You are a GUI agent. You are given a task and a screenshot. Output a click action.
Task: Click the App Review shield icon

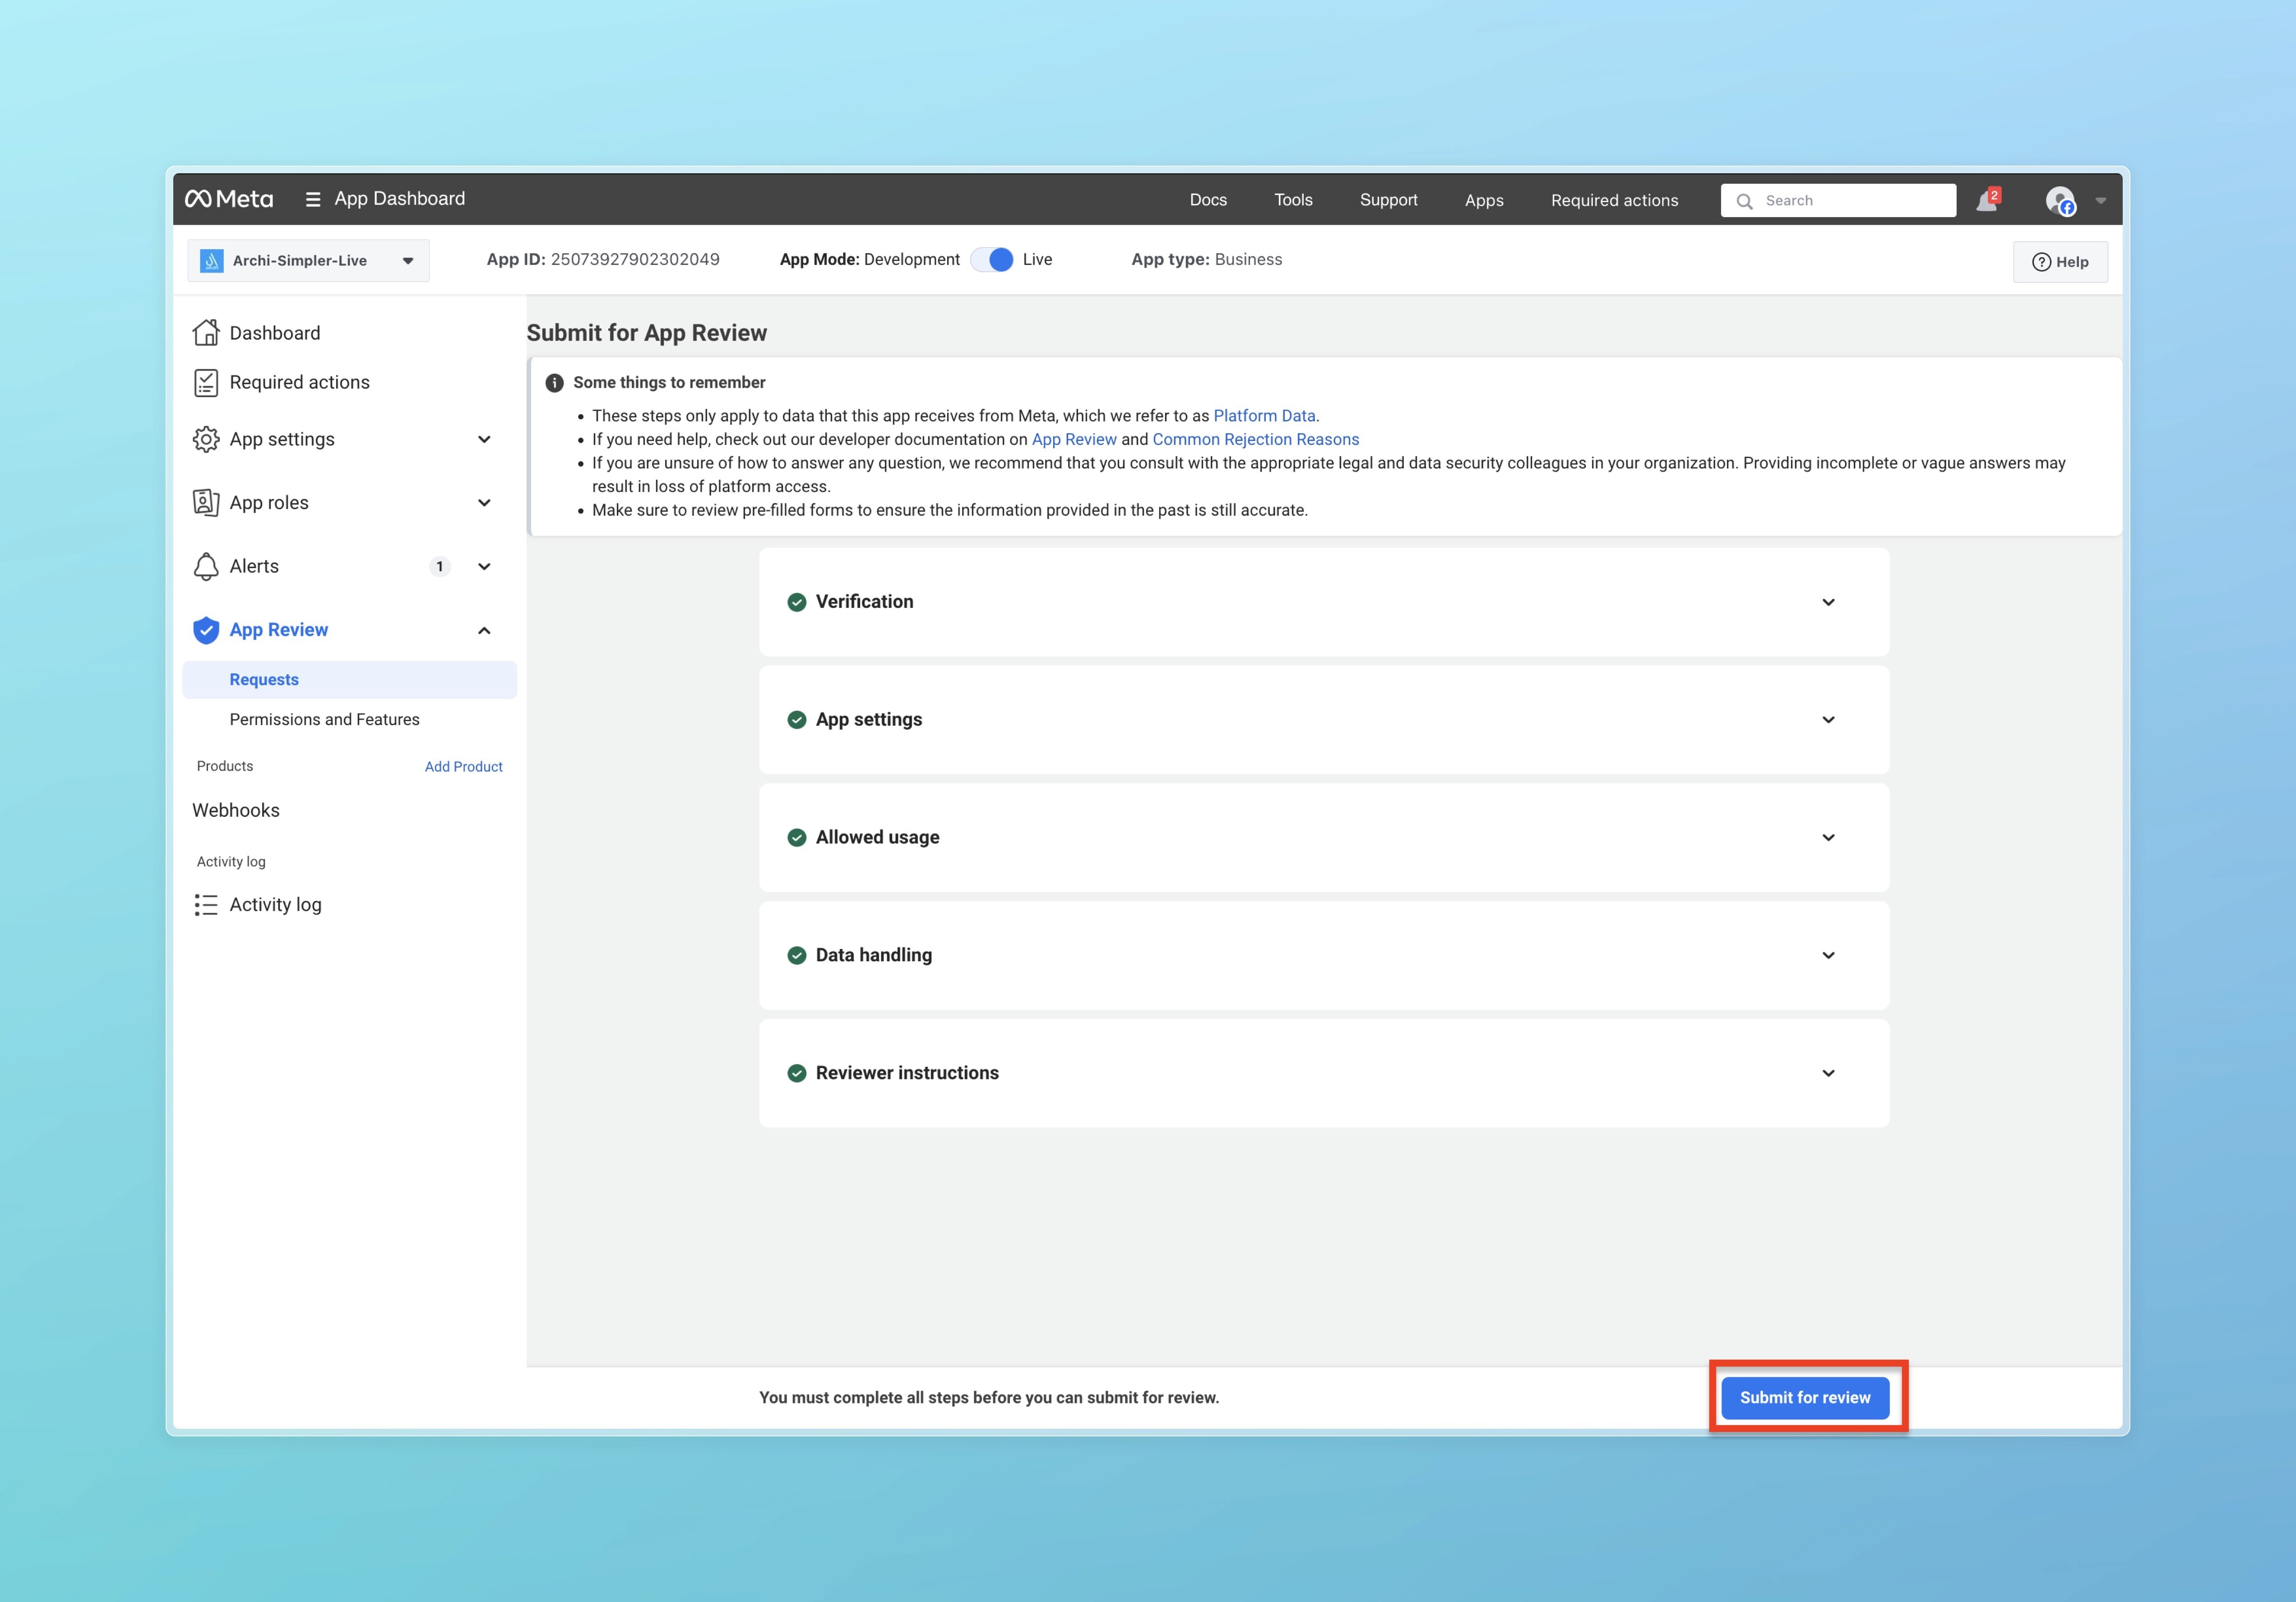click(x=206, y=630)
